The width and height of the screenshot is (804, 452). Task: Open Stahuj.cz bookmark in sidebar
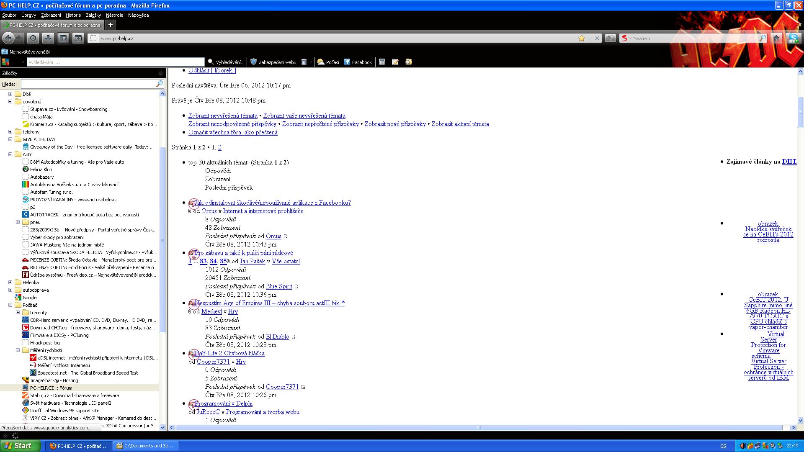75,395
